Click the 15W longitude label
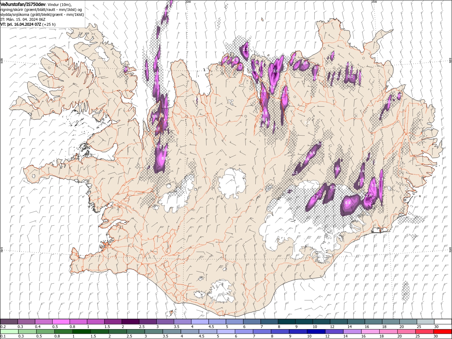Screen dimensions: 452x339 374,2
